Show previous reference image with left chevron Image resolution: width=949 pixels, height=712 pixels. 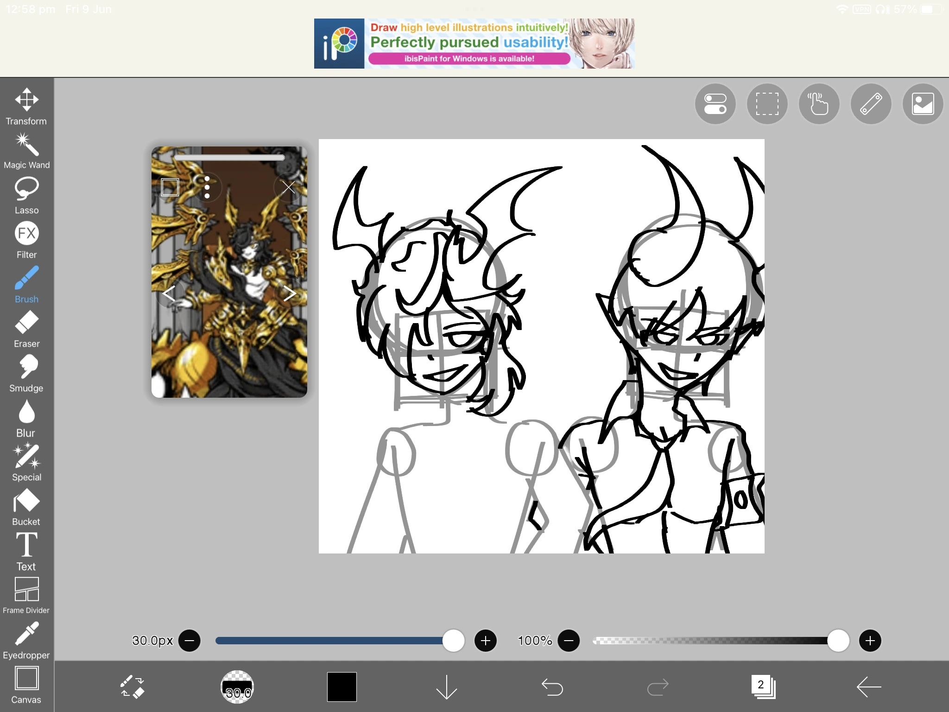tap(169, 293)
